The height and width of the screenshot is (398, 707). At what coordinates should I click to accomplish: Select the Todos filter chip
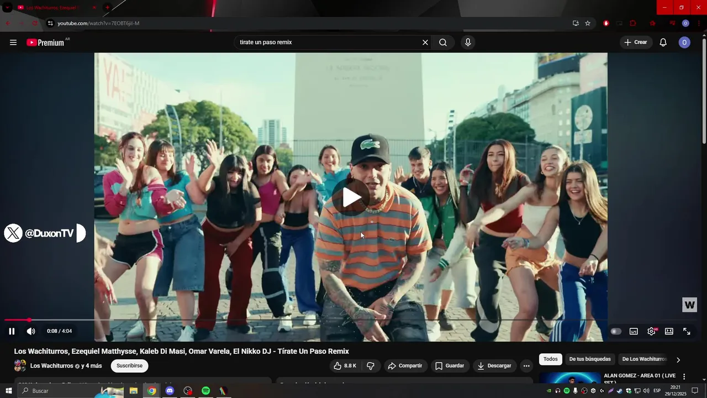551,359
